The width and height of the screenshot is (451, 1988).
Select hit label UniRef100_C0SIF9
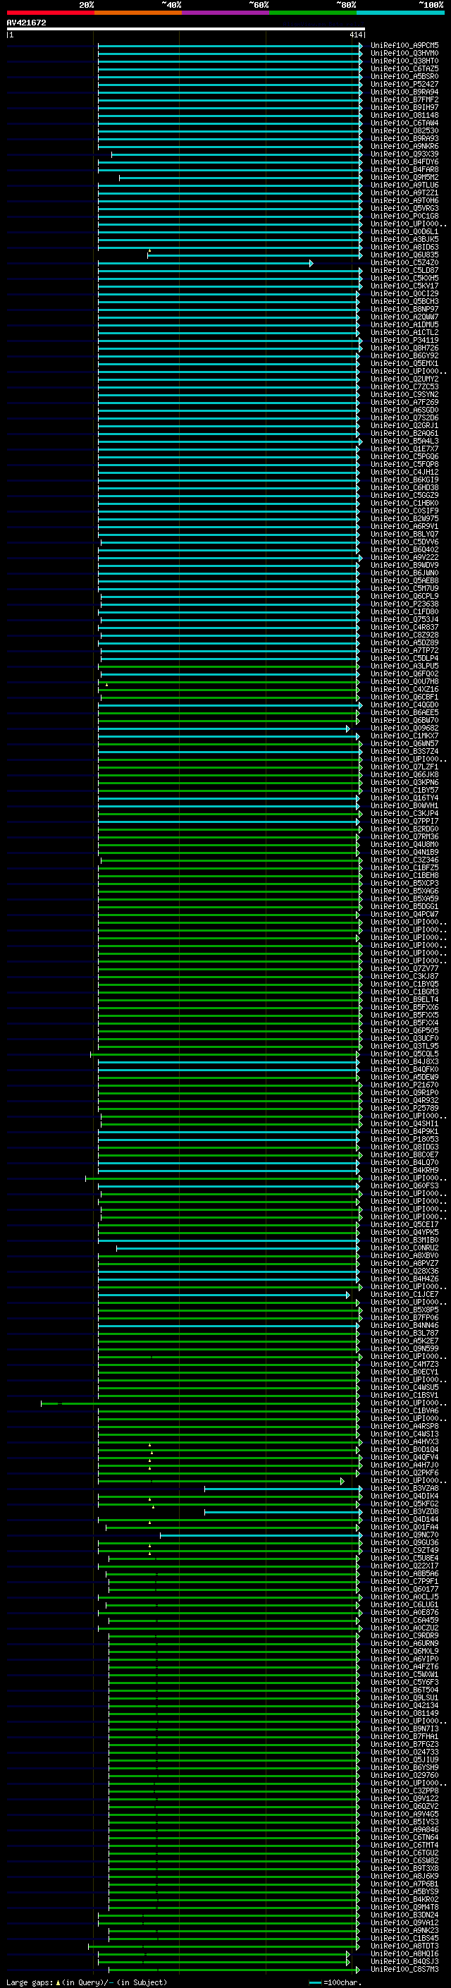(x=404, y=511)
